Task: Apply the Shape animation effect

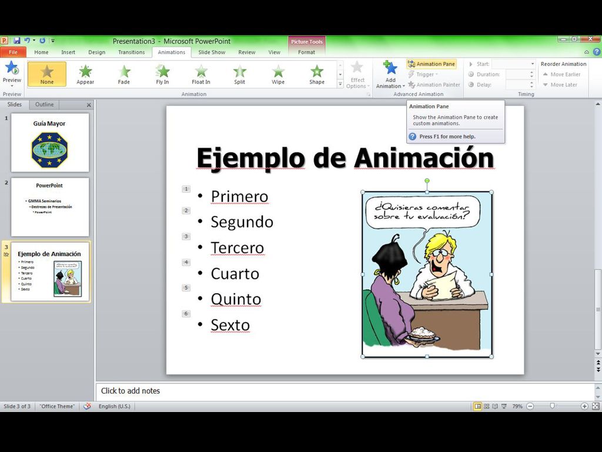Action: pyautogui.click(x=317, y=74)
